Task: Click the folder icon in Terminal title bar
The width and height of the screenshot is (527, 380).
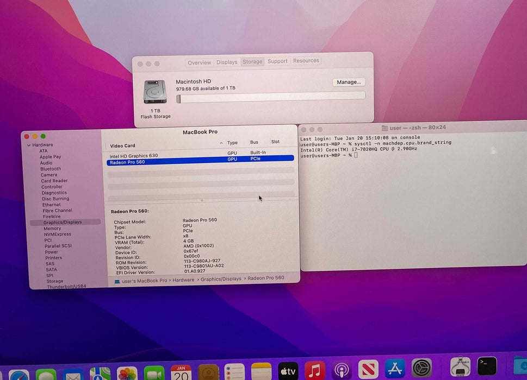Action: coord(385,128)
